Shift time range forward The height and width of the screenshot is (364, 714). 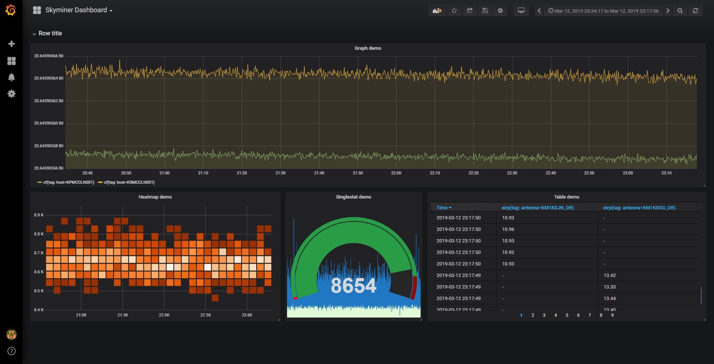(x=668, y=11)
